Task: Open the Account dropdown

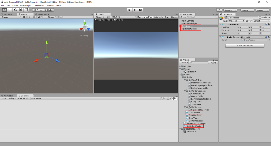Action: click(230, 10)
